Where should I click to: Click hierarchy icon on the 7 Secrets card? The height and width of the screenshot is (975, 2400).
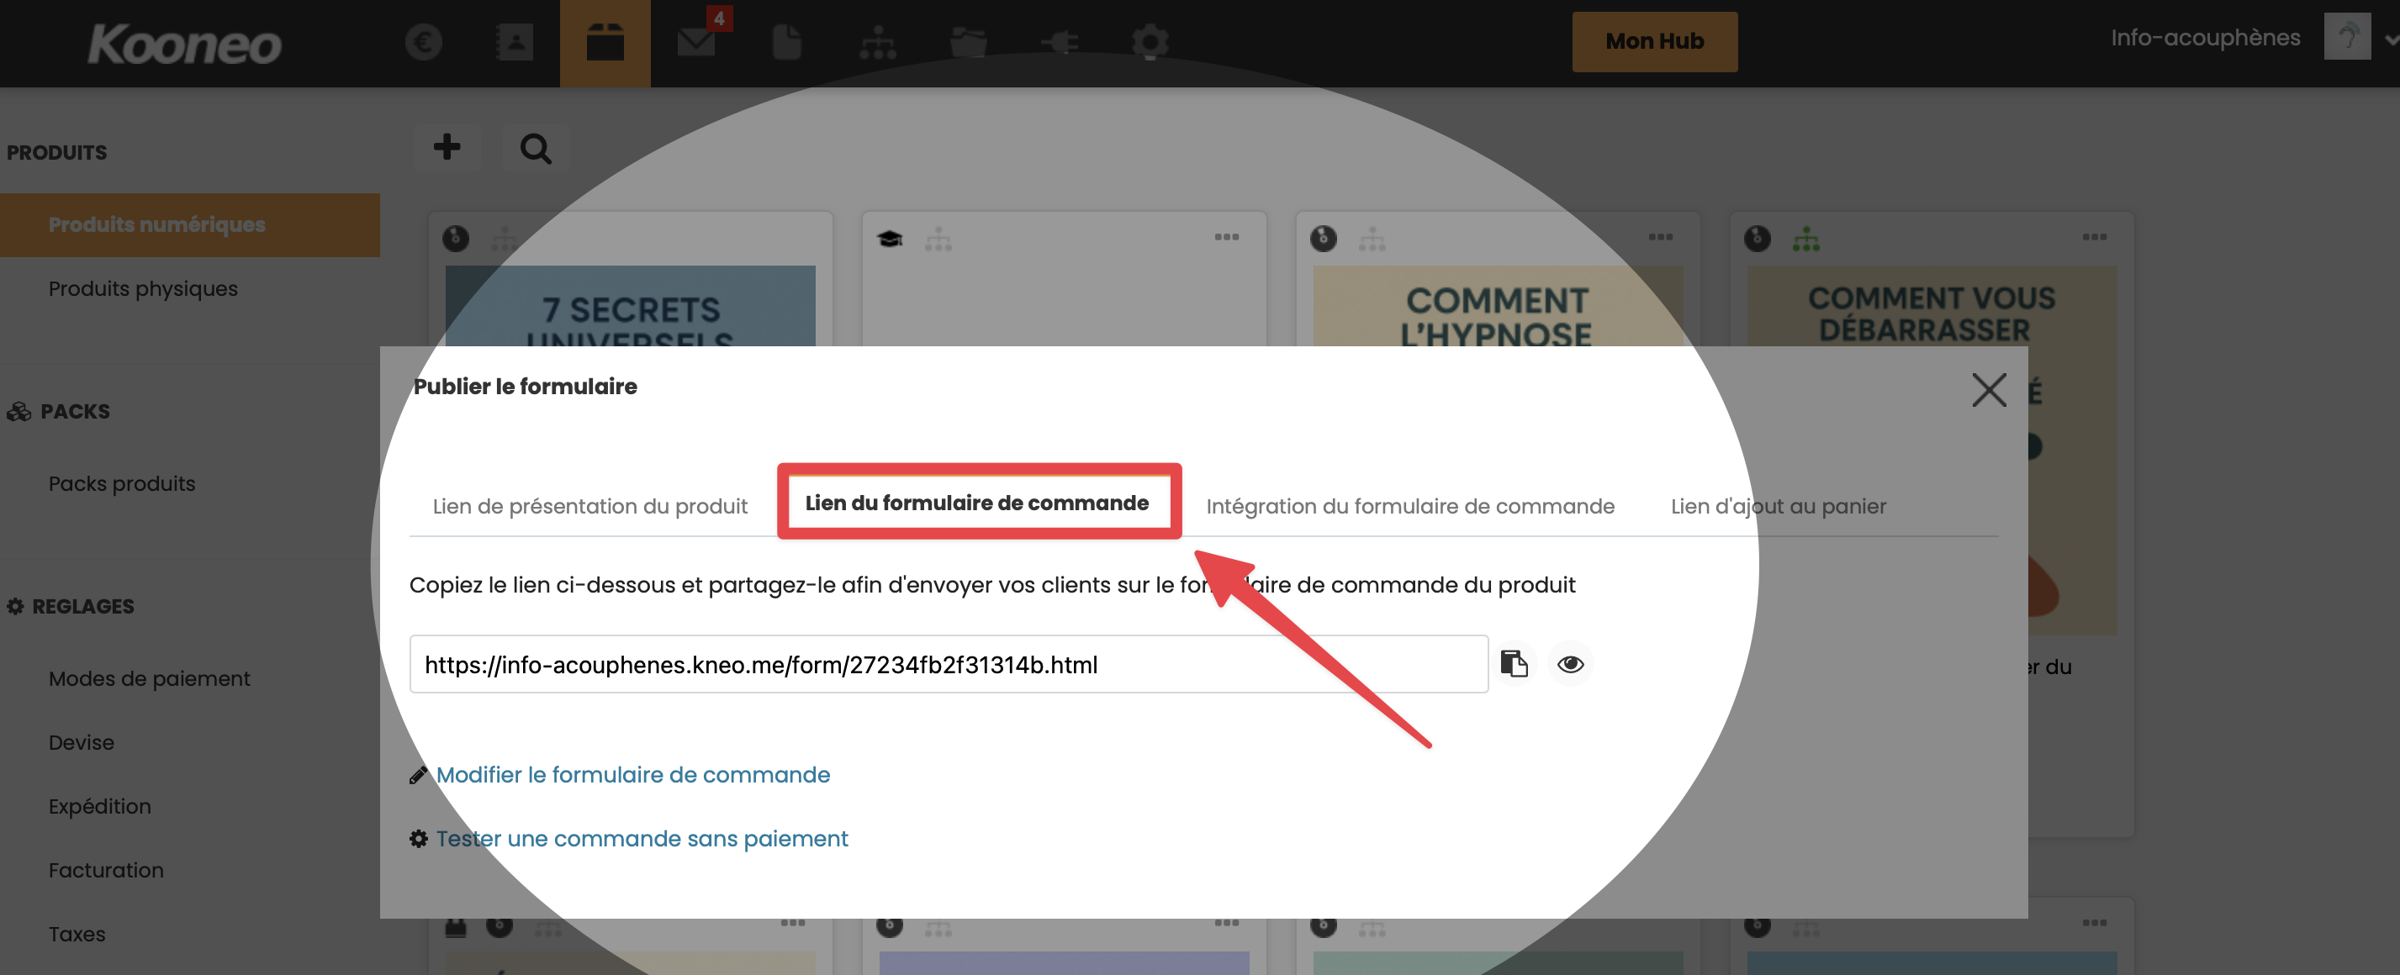[504, 240]
